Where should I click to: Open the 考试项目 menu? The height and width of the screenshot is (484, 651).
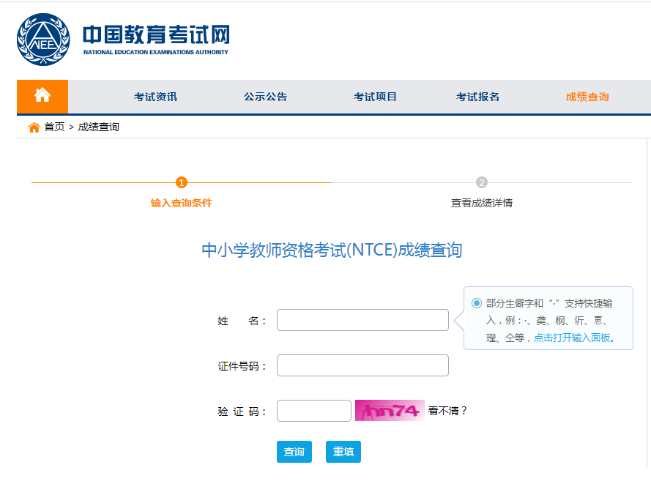pos(375,96)
